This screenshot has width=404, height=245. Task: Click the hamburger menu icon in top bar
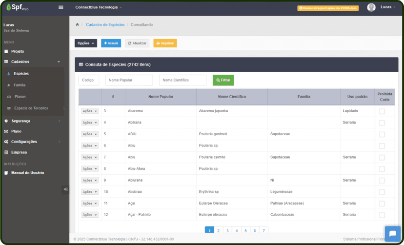coord(61,7)
